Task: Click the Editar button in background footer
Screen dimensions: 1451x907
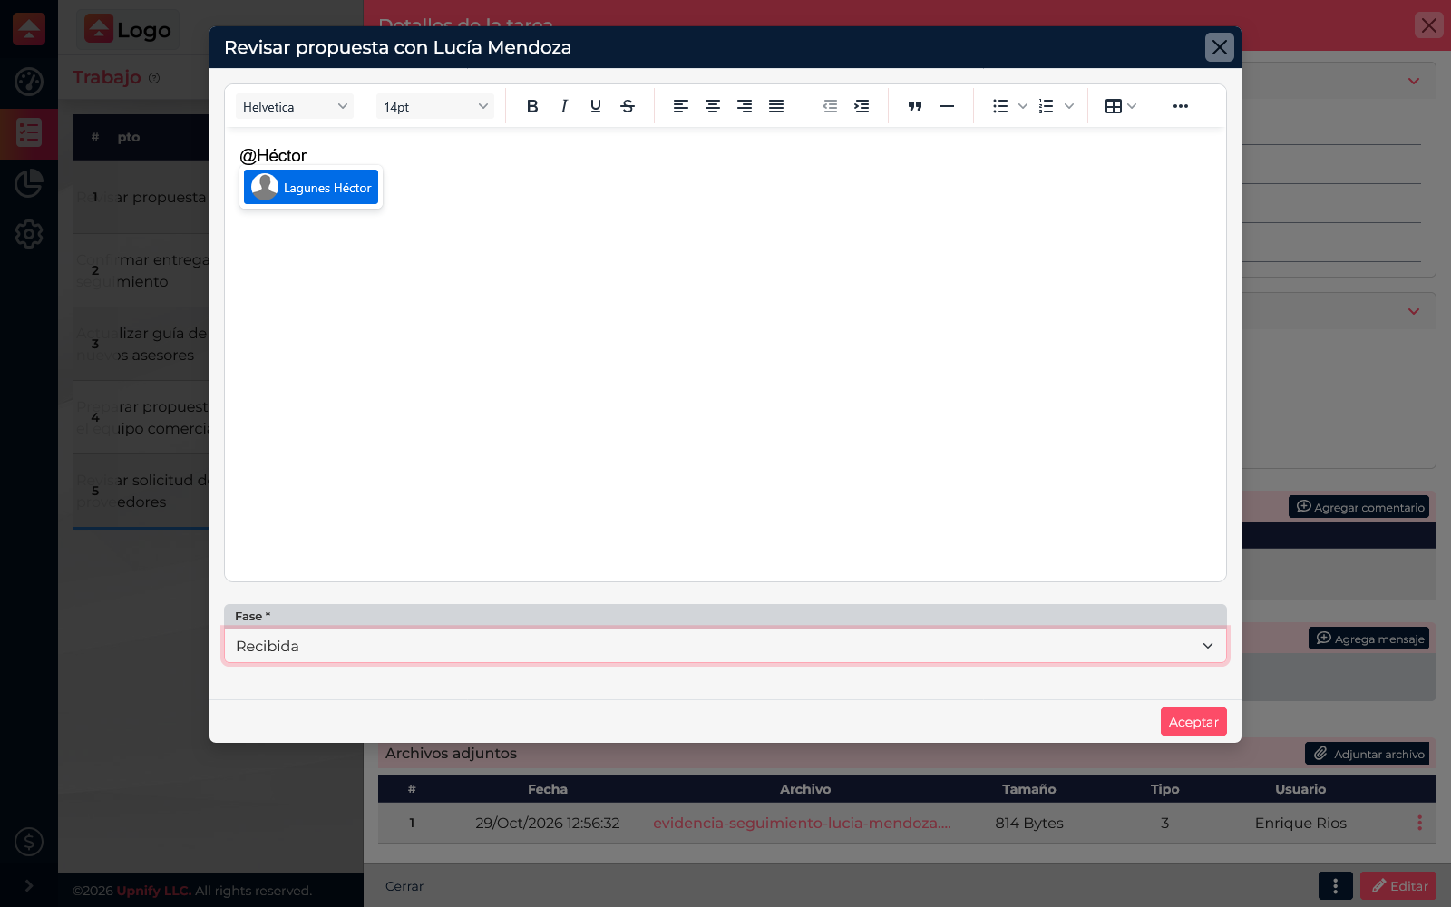Action: point(1398,886)
